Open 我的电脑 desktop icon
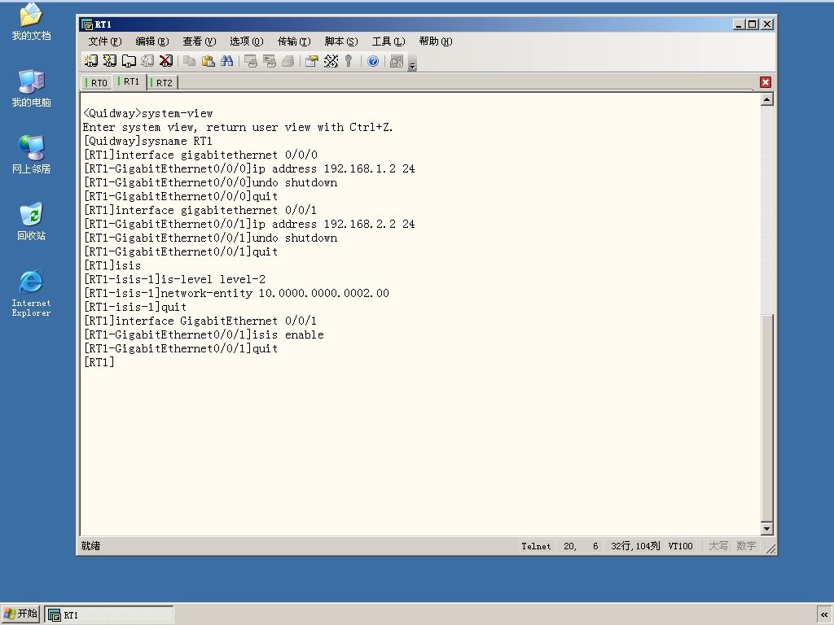 (x=32, y=88)
